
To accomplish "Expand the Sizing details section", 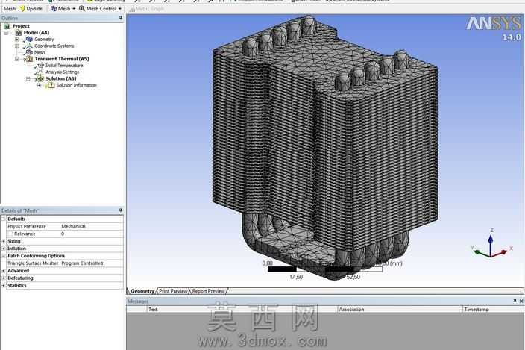I will [x=3, y=241].
